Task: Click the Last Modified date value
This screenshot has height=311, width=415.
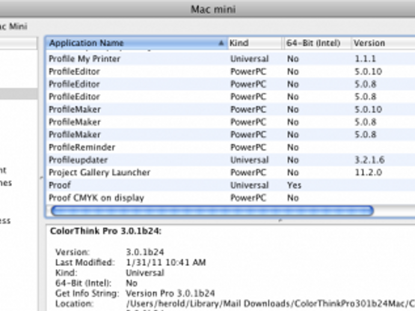Action: pyautogui.click(x=165, y=262)
